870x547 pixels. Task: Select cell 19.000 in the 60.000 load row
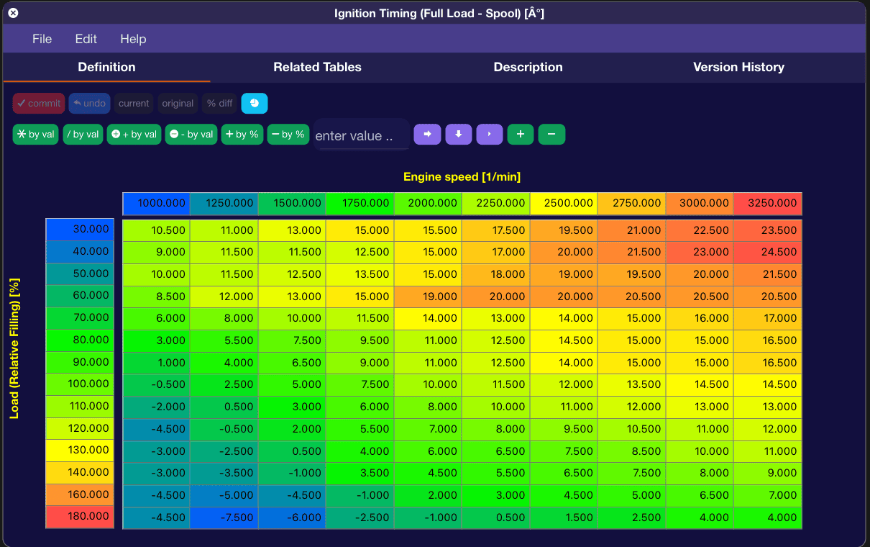(428, 297)
